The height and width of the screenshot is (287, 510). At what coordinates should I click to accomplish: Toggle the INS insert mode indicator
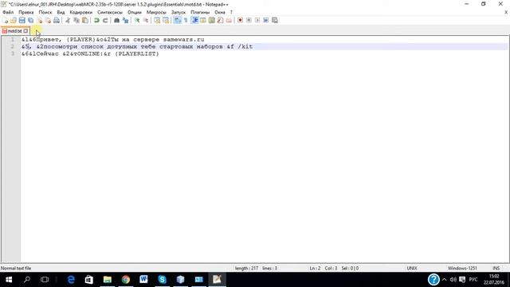(x=496, y=268)
